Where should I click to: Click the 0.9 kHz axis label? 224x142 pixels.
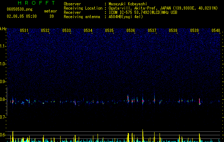(3, 82)
